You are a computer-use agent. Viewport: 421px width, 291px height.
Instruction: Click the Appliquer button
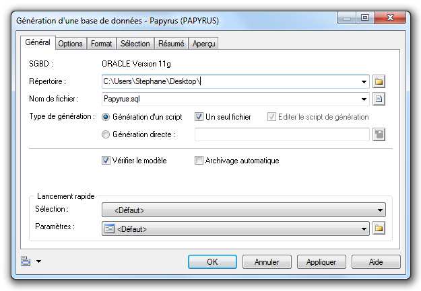321,261
